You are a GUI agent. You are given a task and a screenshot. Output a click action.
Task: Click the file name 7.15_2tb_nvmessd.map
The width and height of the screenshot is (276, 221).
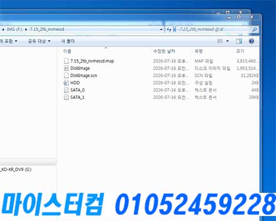click(92, 61)
